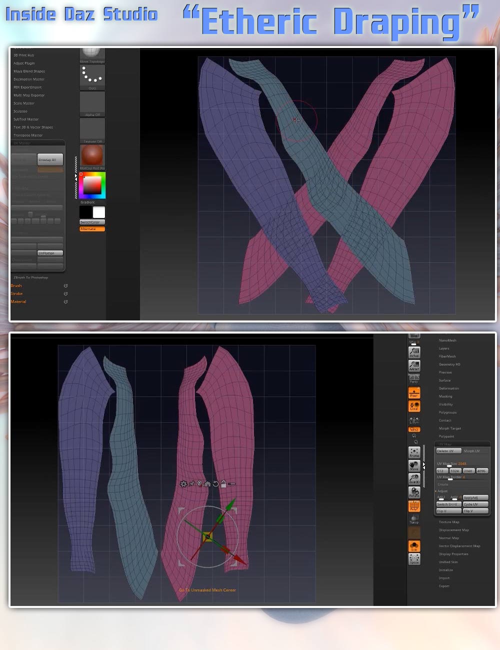Open the Alpha Off selector
Screen dimensions: 500x650
(92, 103)
